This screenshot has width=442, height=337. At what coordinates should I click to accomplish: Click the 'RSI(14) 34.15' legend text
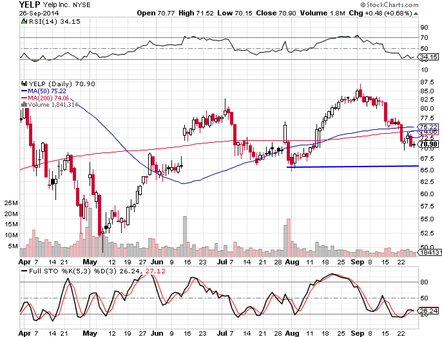54,22
